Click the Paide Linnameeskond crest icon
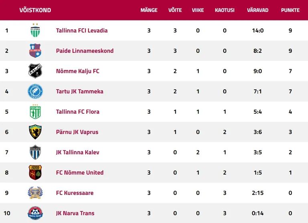This screenshot has height=223, width=308. click(35, 50)
